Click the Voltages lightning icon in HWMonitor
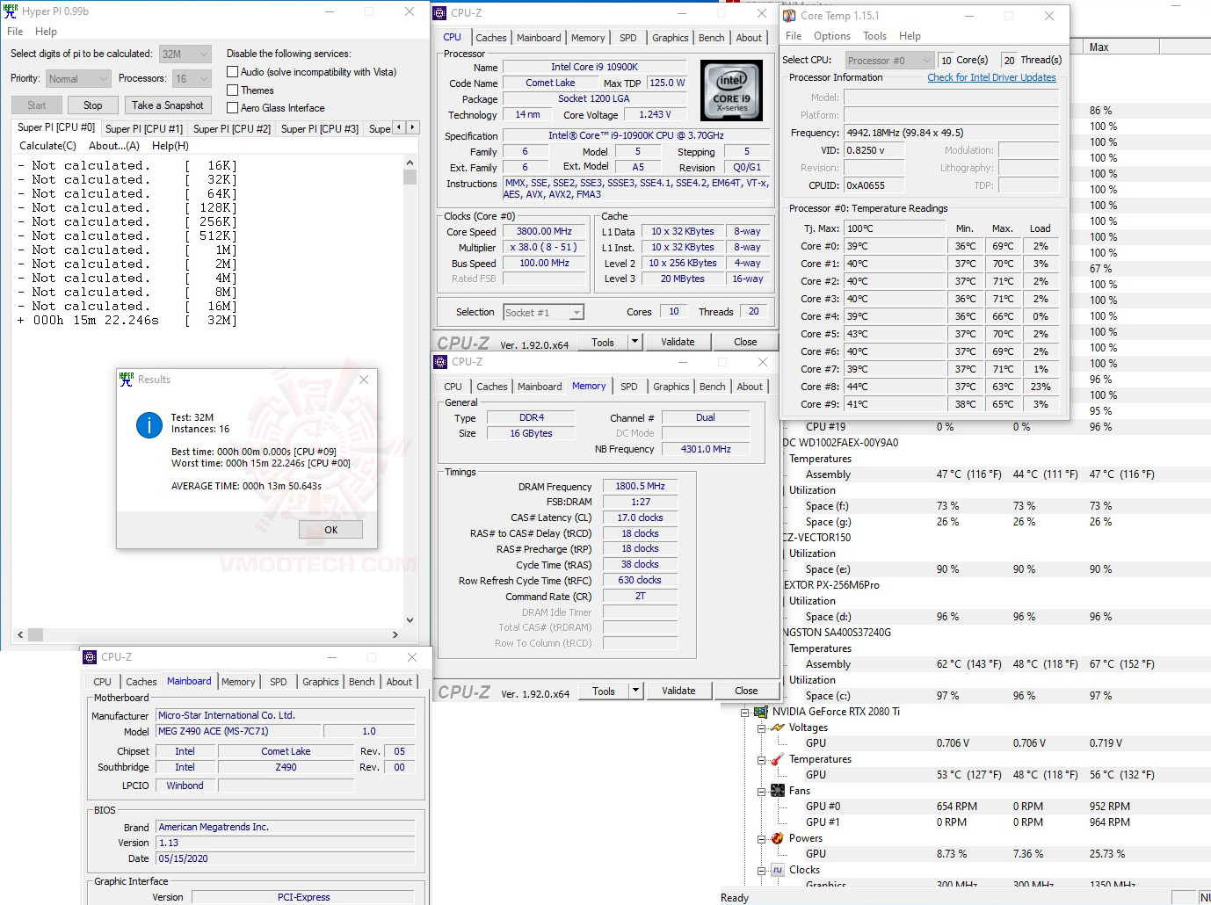The height and width of the screenshot is (905, 1211). click(x=778, y=728)
